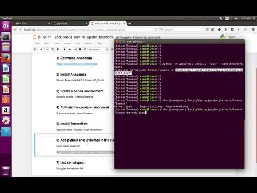
Task: Click the terminal title bar 'user@linux: ~'
Action: 179,42
